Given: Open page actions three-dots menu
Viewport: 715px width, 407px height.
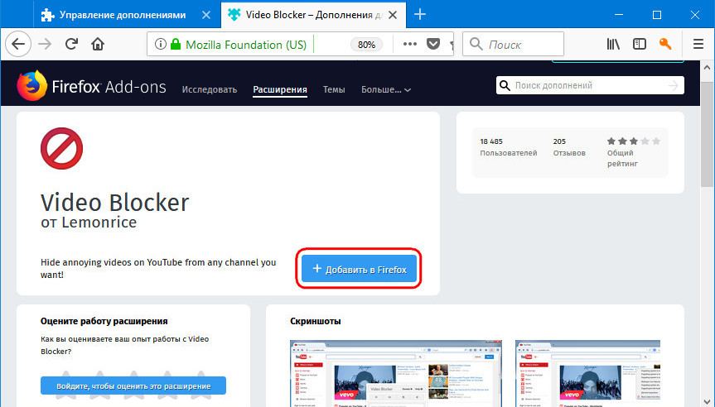Looking at the screenshot, I should click(x=410, y=44).
